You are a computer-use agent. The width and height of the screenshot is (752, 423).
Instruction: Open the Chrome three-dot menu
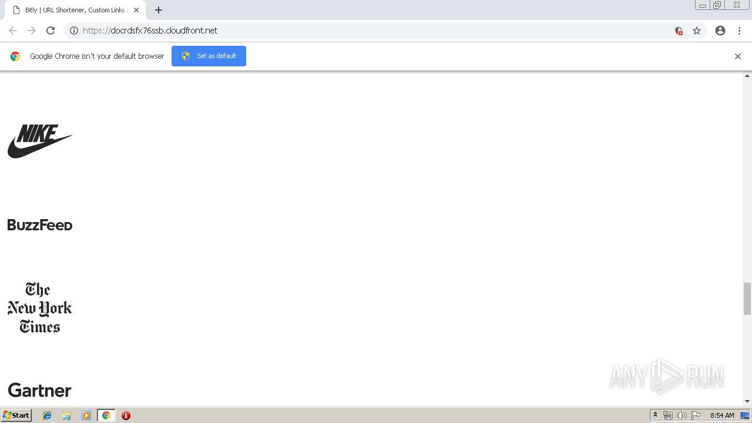[739, 31]
